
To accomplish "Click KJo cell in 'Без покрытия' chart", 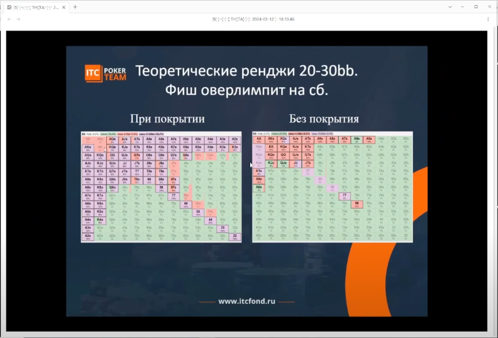I will pyautogui.click(x=271, y=164).
